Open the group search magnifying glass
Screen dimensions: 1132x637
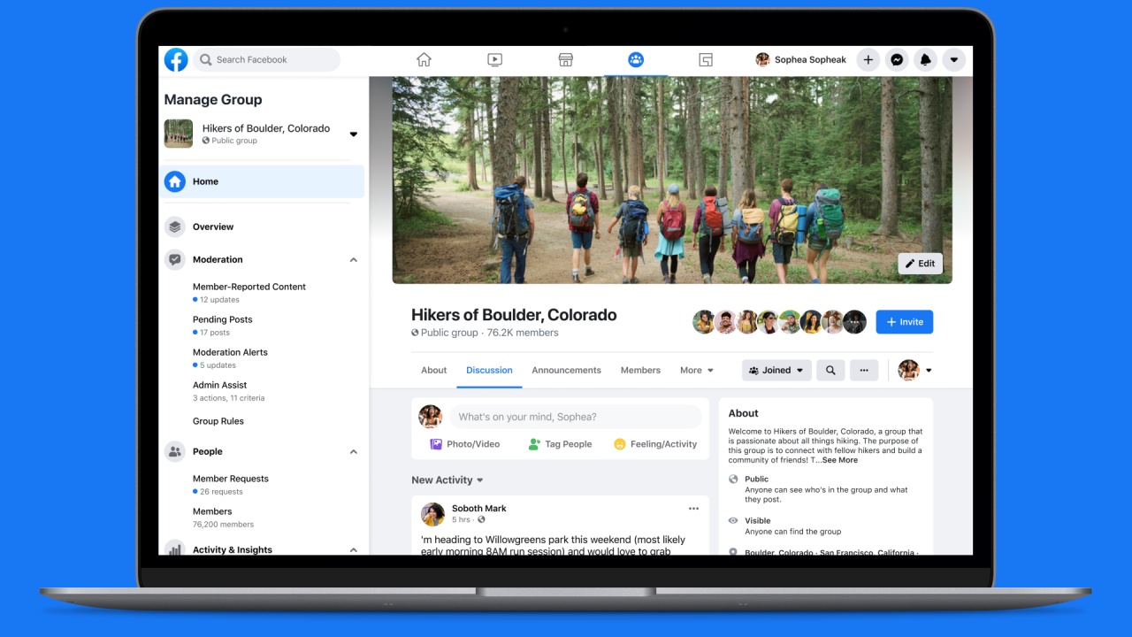(x=830, y=370)
